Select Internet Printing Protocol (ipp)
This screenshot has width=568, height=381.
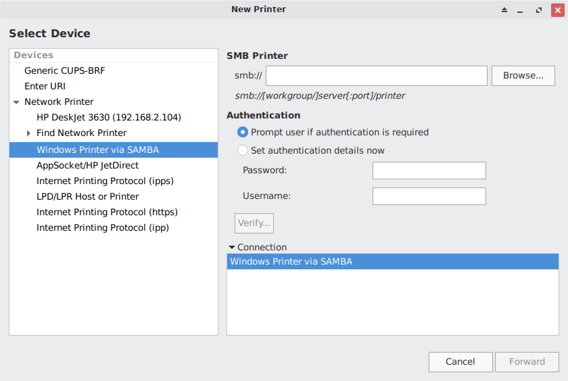click(103, 227)
